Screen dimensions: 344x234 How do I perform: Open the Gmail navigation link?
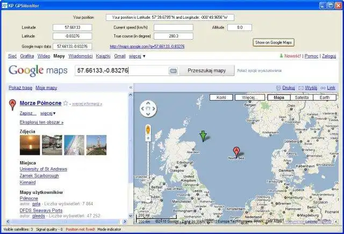pyautogui.click(x=120, y=56)
